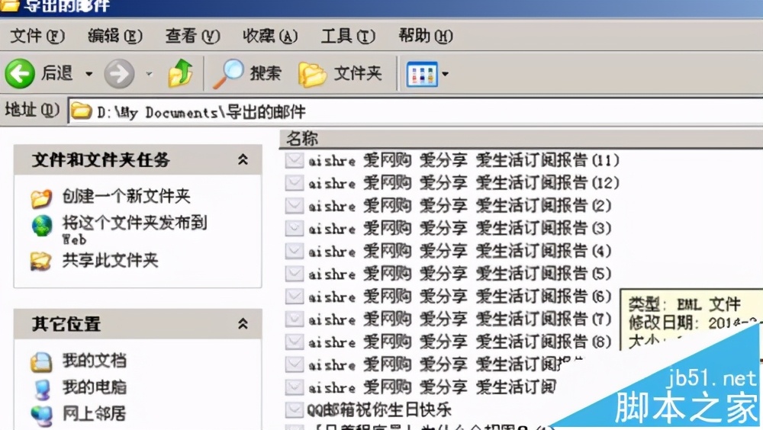Click envelope icon of file (3)
Image resolution: width=763 pixels, height=430 pixels.
(295, 228)
